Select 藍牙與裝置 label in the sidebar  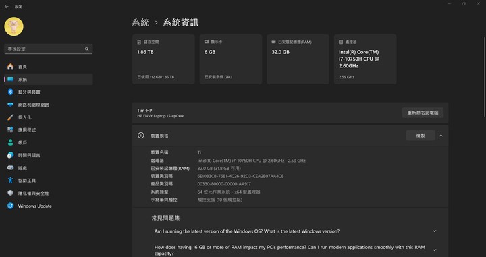29,92
